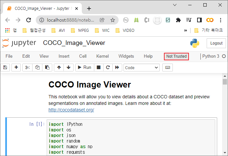Open the AVI bookmark folder
The width and height of the screenshot is (228, 156).
tap(58, 30)
